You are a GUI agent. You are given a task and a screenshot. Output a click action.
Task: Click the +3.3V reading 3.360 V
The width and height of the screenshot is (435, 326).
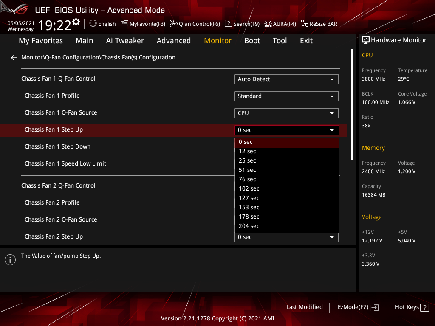coord(370,264)
